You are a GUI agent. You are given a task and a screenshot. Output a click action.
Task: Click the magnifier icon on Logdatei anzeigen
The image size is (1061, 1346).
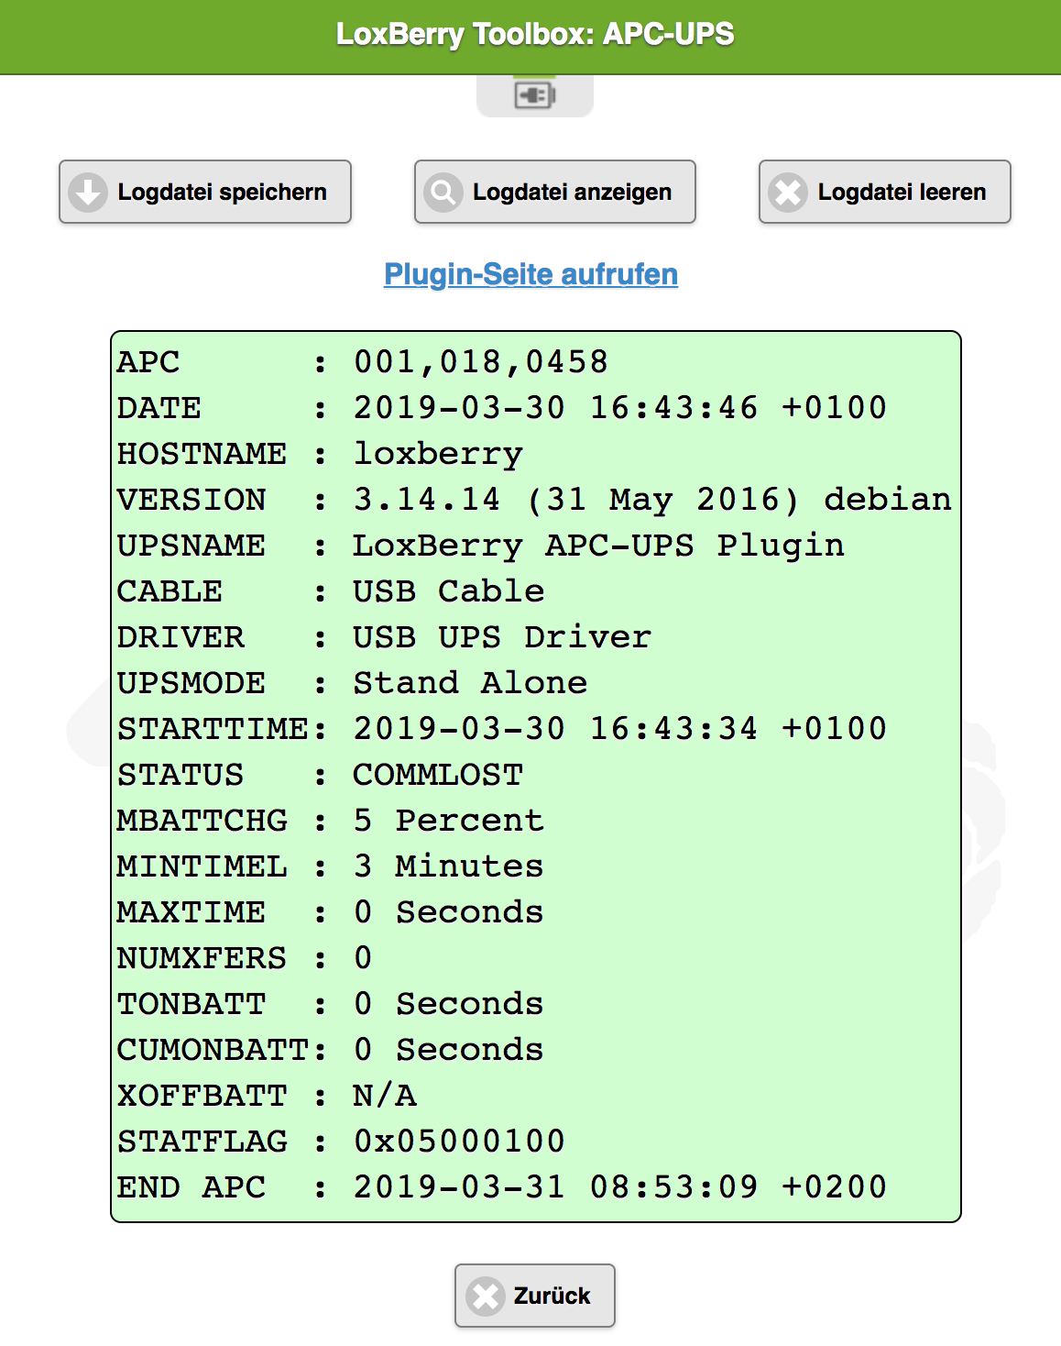(443, 193)
